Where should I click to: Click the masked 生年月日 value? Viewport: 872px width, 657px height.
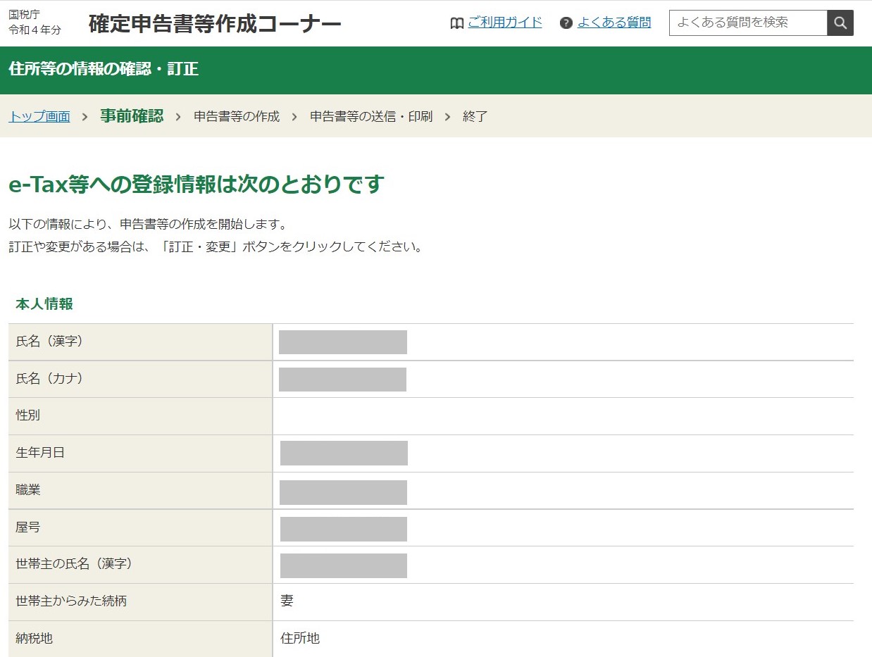[x=344, y=453]
